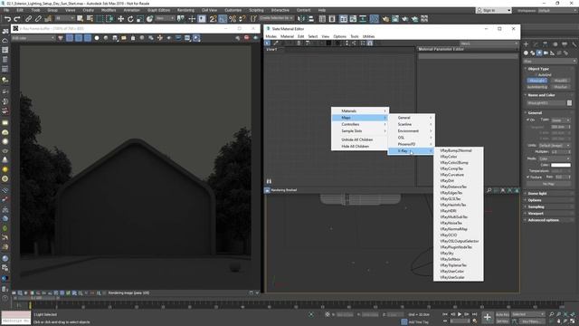Open the Rendered Frame Window icon

(395, 19)
